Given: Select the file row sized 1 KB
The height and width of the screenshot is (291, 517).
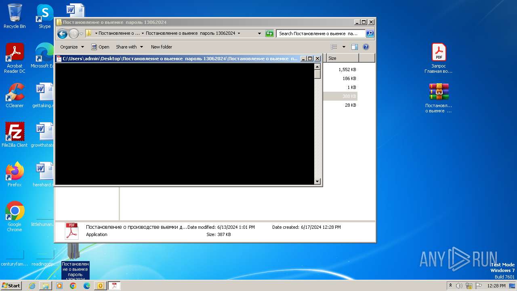Looking at the screenshot, I should (x=340, y=87).
